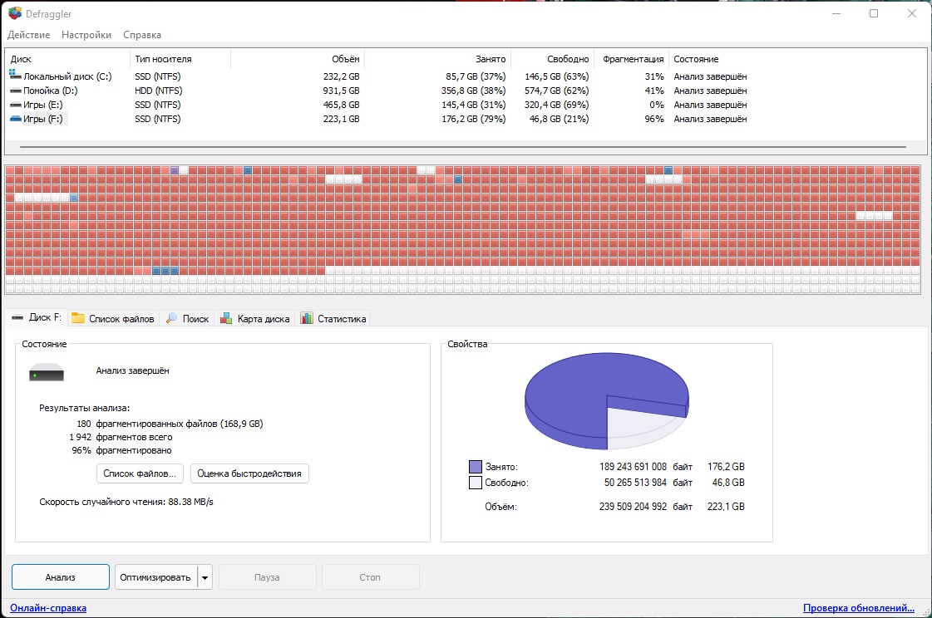Click the Свободно white color swatch
The width and height of the screenshot is (932, 618).
[475, 483]
